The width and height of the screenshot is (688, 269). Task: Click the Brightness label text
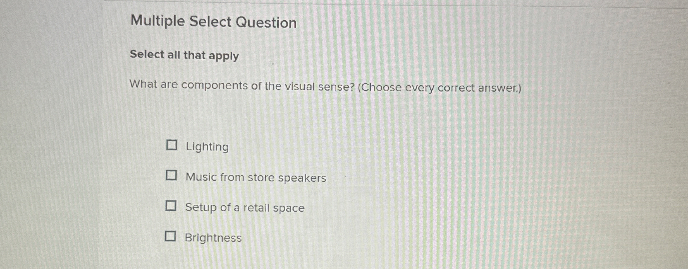tap(213, 238)
